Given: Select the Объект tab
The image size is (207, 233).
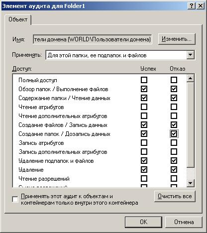Looking at the screenshot, I should pos(18,19).
